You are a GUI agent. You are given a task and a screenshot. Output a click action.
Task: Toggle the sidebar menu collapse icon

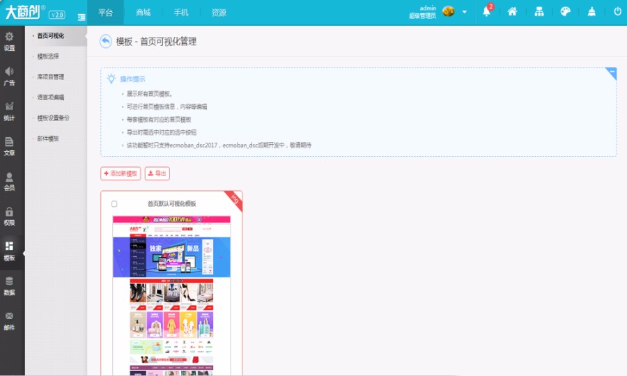[82, 16]
